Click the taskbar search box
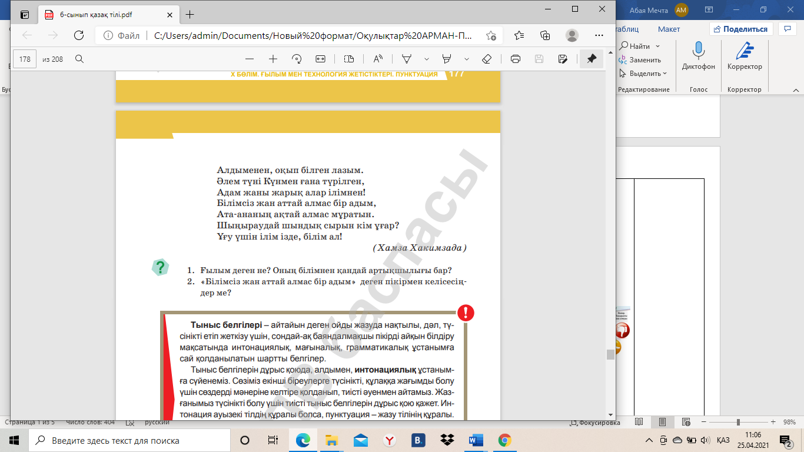The height and width of the screenshot is (452, 804). pyautogui.click(x=129, y=440)
